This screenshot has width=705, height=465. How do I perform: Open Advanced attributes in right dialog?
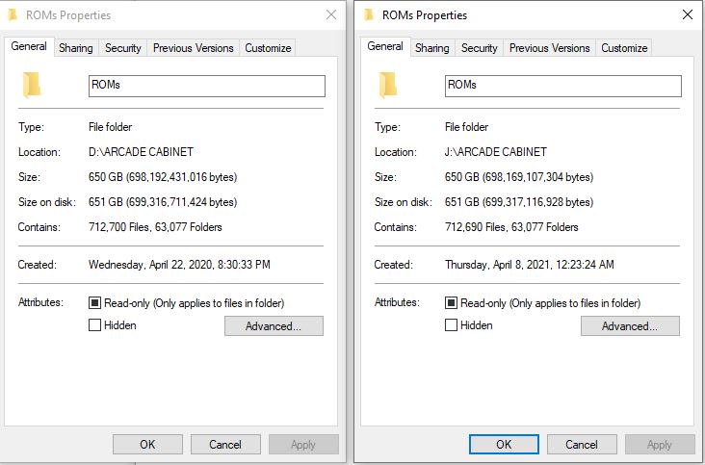tap(630, 325)
